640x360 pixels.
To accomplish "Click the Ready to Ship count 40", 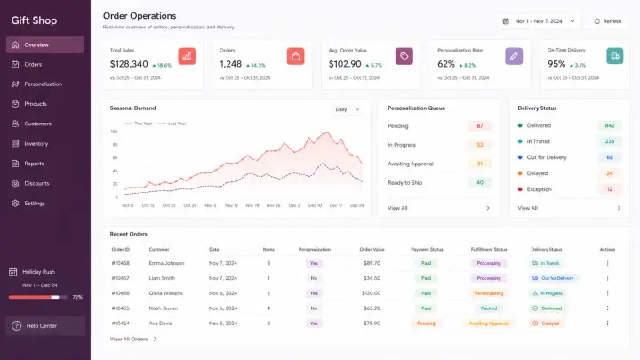I will coord(480,183).
